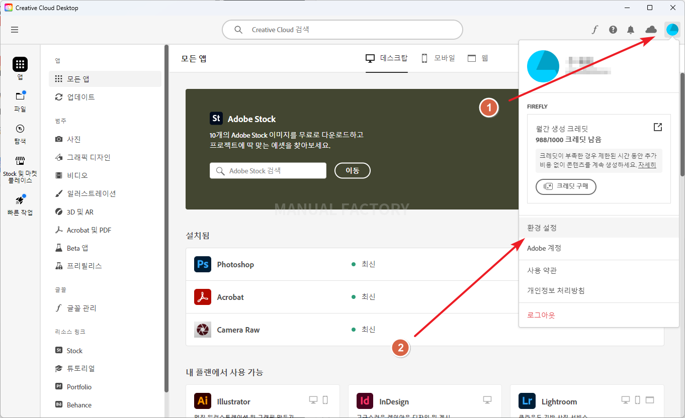Click the Acrobat name in installed list

pos(230,297)
